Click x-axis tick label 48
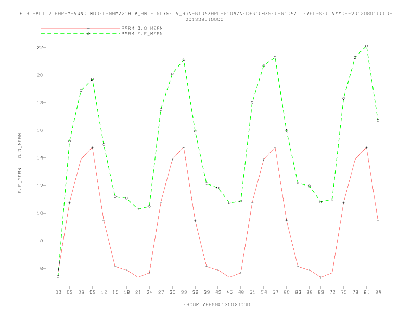412x318 pixels. coord(241,292)
